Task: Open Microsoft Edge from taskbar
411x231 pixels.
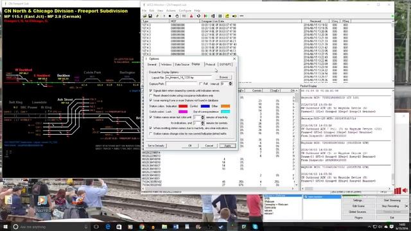Action: click(108, 227)
